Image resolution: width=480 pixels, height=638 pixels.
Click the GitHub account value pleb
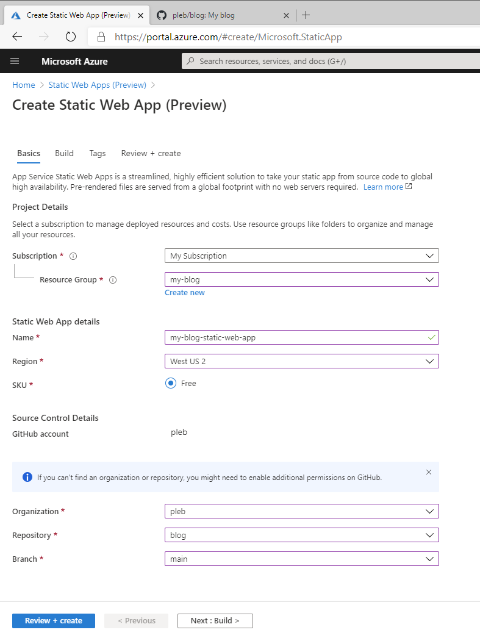(179, 432)
